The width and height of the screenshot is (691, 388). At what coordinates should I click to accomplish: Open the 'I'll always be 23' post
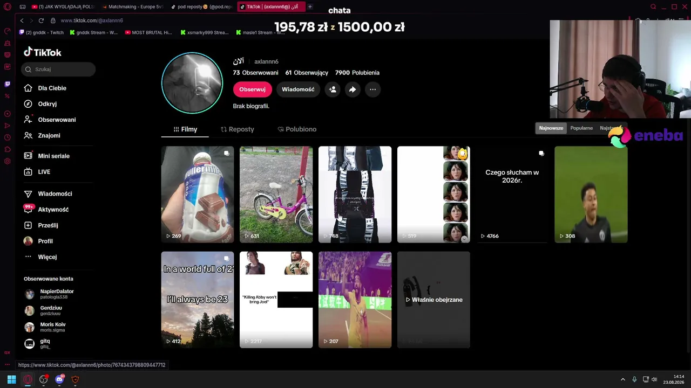pyautogui.click(x=198, y=300)
